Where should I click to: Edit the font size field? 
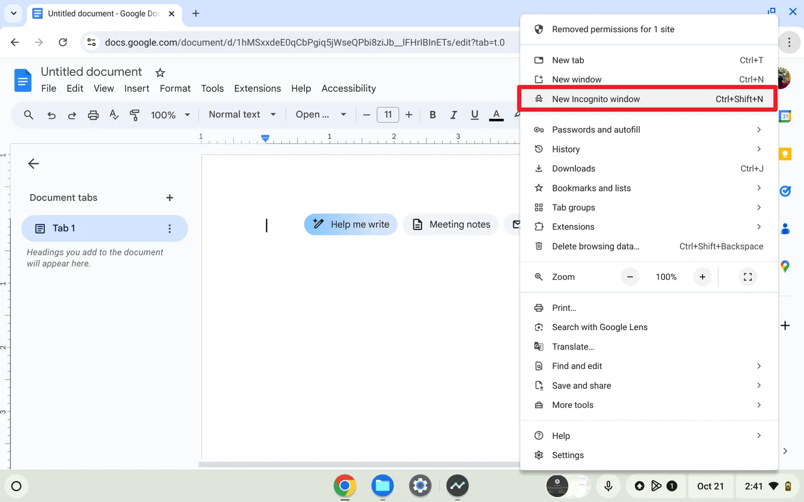(388, 115)
